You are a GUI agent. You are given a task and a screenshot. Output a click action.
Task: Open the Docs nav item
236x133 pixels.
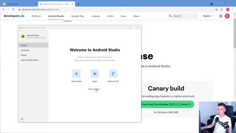(x=124, y=16)
